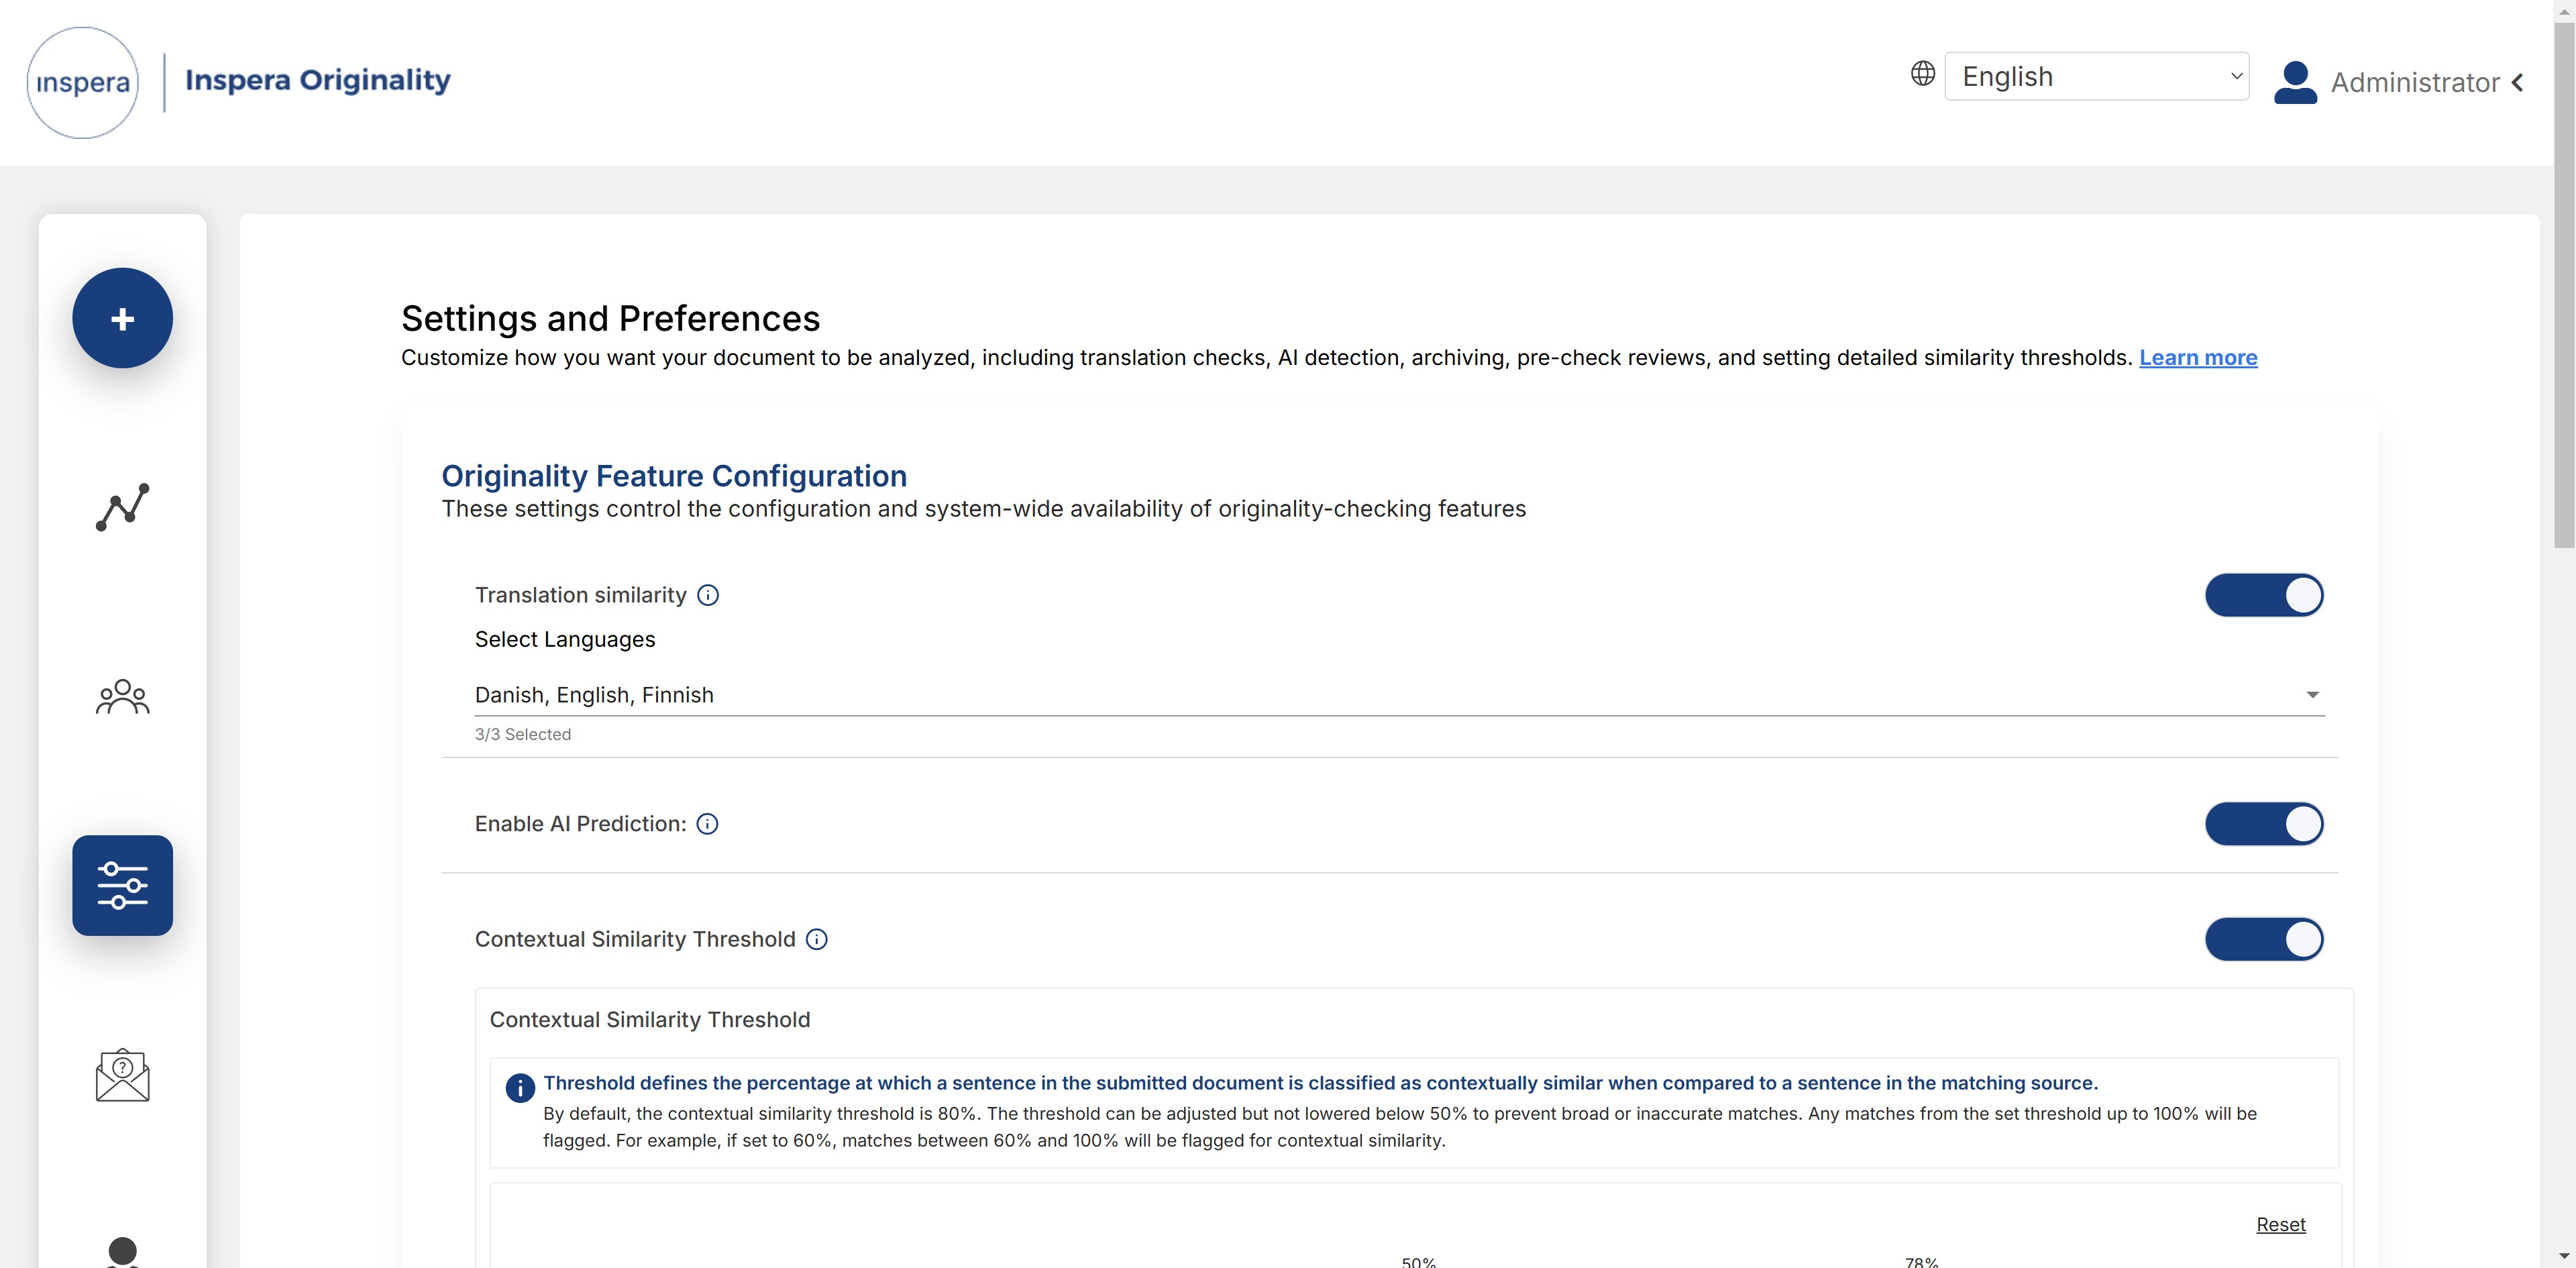The image size is (2576, 1268).
Task: Expand the Administrator menu chevron
Action: 2518,82
